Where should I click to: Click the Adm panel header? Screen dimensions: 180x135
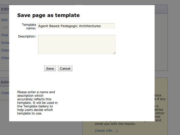pyautogui.click(x=5, y=82)
